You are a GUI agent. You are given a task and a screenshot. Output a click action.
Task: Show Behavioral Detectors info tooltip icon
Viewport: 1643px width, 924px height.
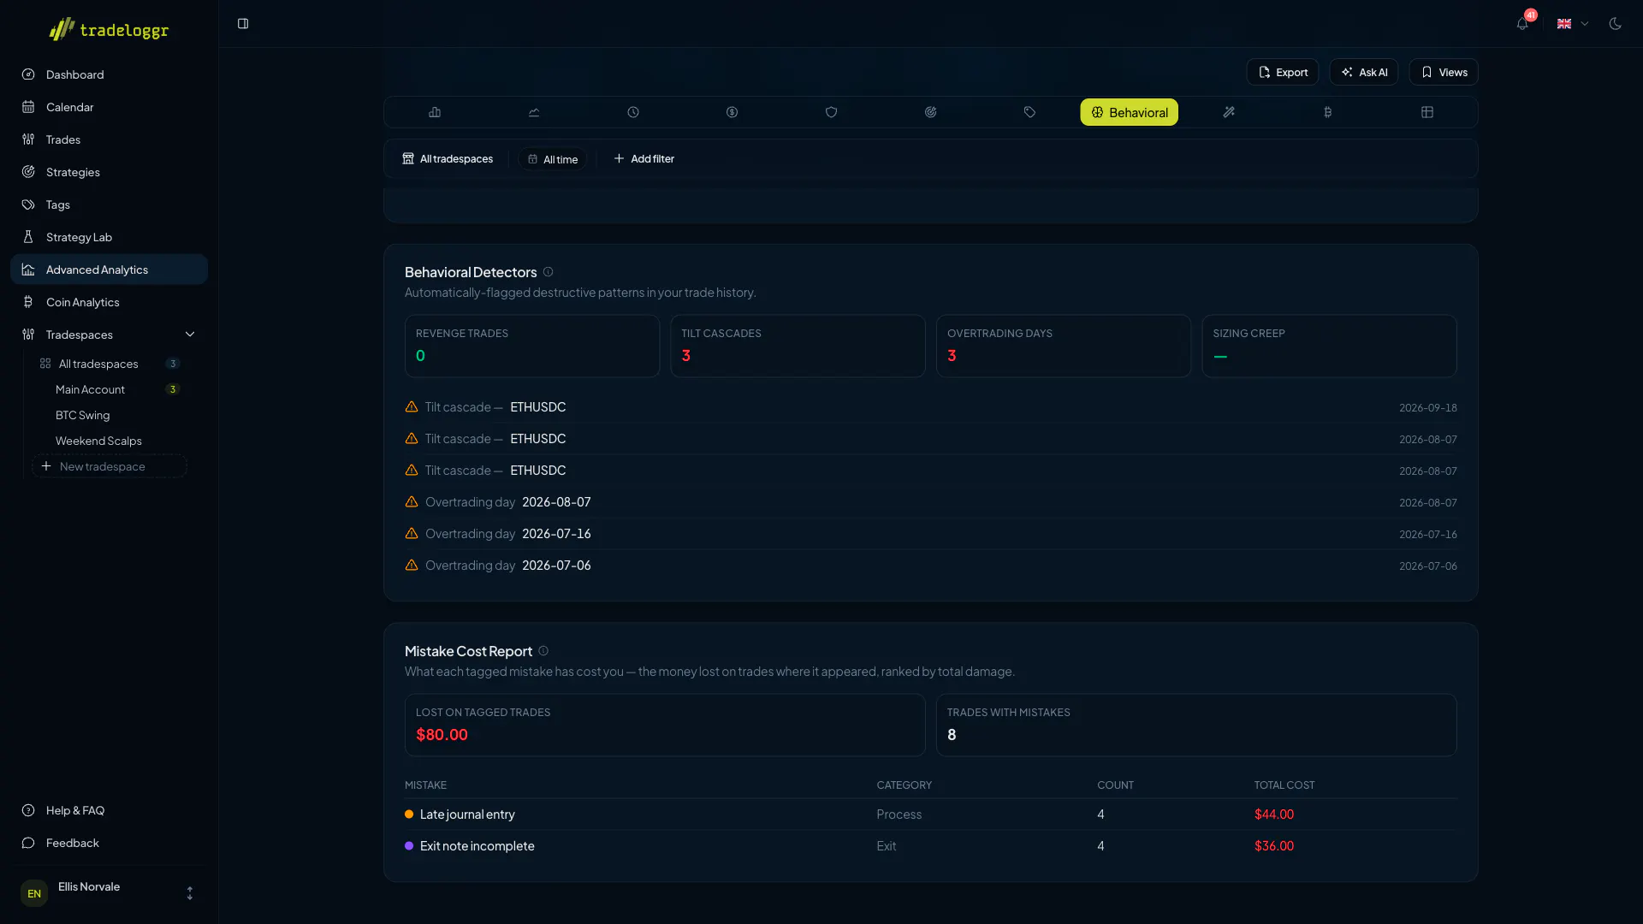(549, 272)
